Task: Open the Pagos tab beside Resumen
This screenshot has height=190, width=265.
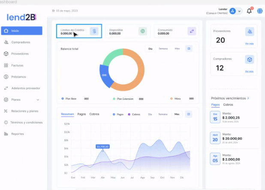Action: pyautogui.click(x=81, y=114)
